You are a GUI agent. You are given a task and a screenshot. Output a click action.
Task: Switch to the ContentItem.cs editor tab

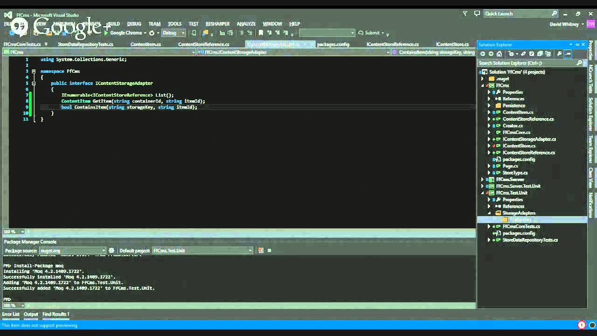tap(146, 44)
